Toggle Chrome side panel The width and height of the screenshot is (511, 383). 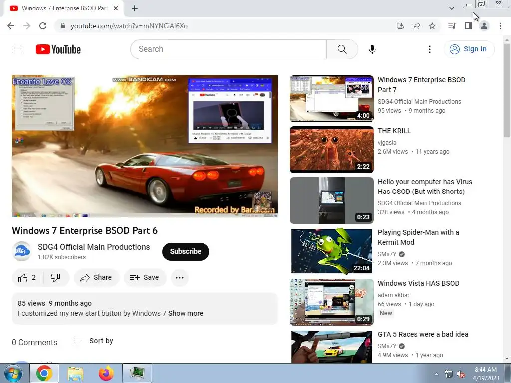click(x=468, y=26)
